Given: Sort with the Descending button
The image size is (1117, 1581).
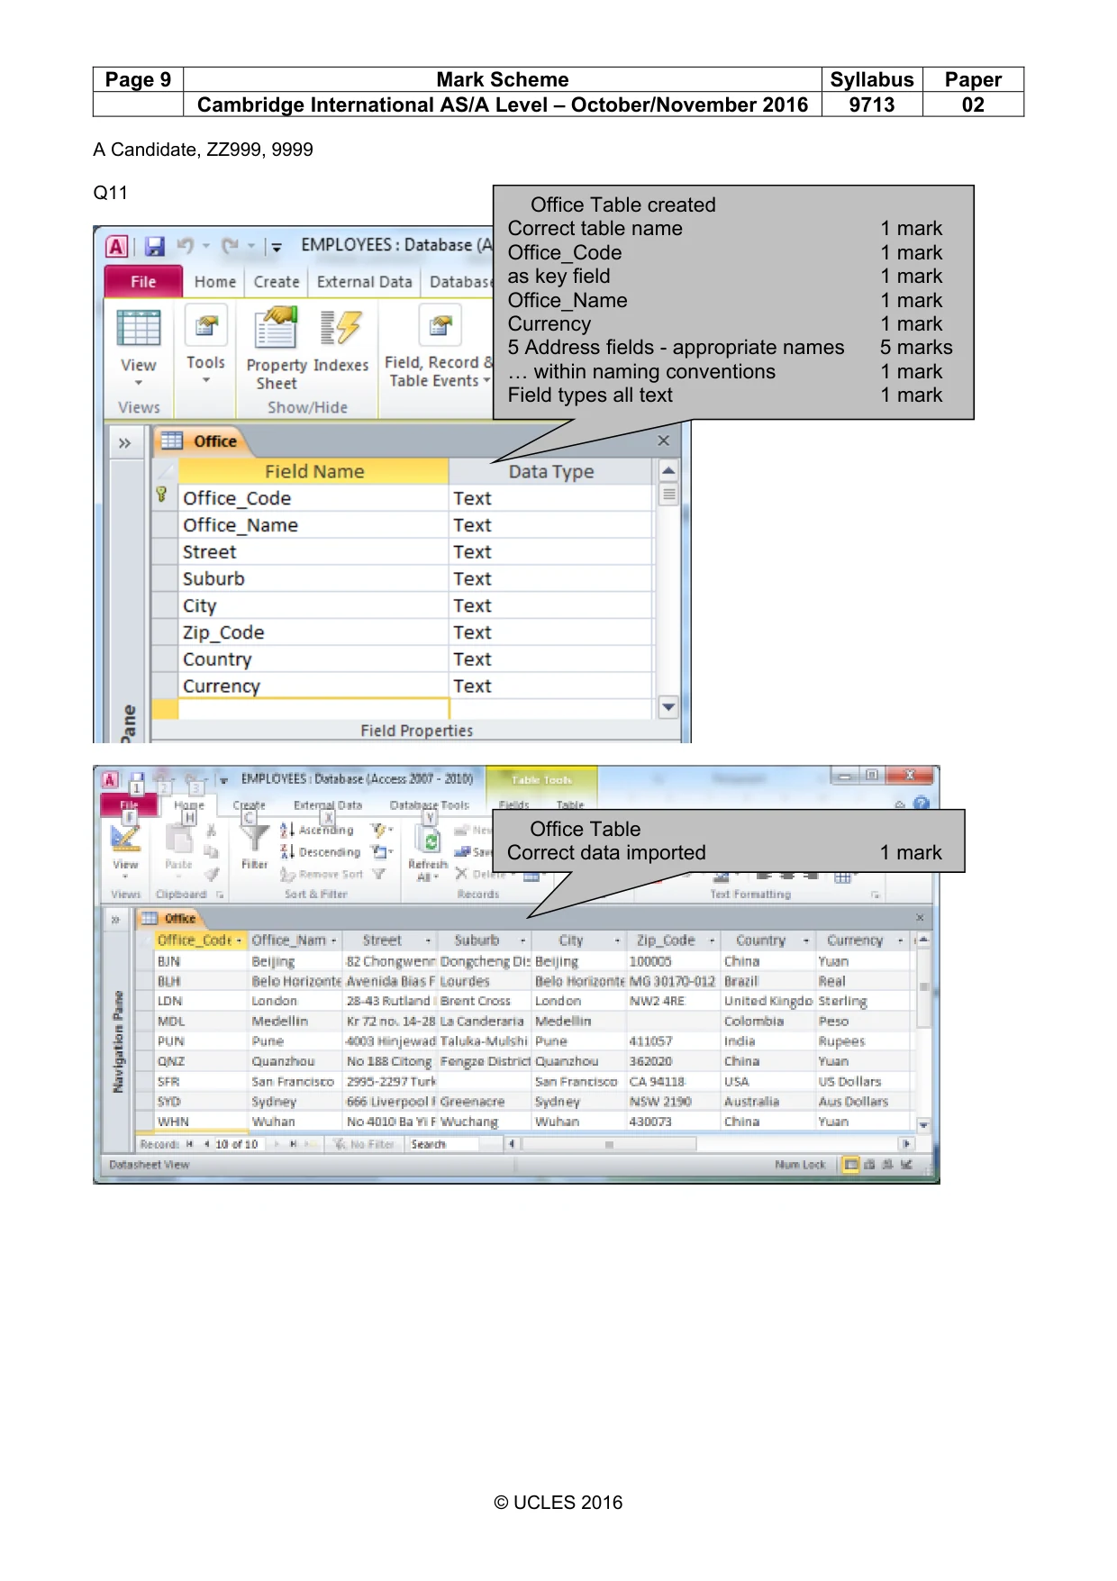Looking at the screenshot, I should (x=320, y=851).
